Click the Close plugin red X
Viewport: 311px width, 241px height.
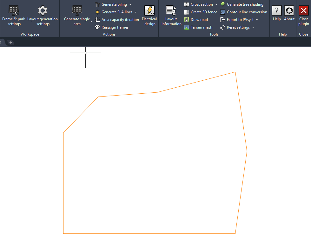tap(304, 10)
